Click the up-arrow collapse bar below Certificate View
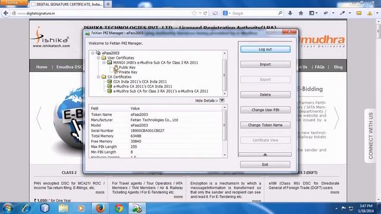Viewport: 381px width, 214px height. [265, 155]
